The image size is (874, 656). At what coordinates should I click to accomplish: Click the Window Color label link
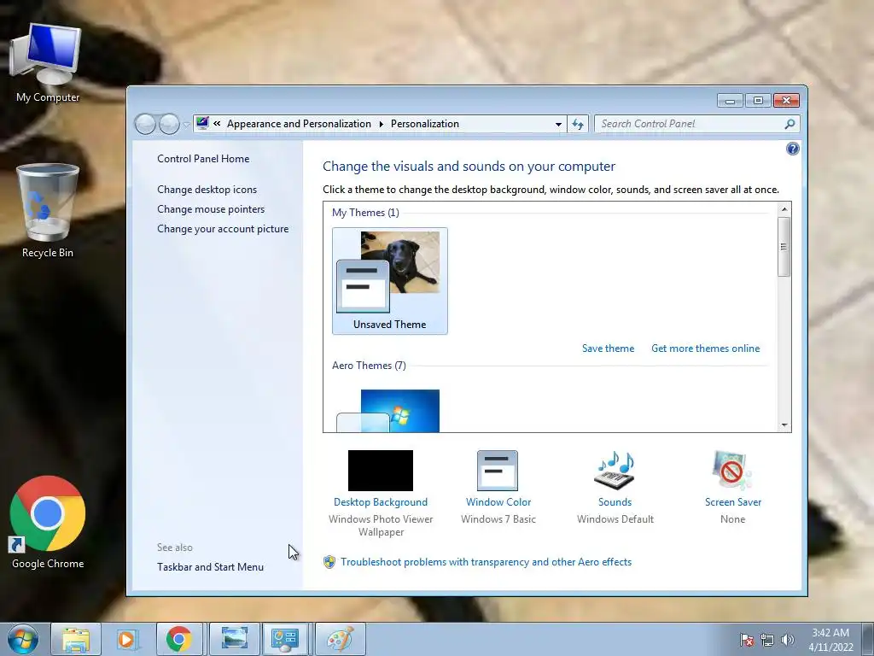pyautogui.click(x=498, y=502)
